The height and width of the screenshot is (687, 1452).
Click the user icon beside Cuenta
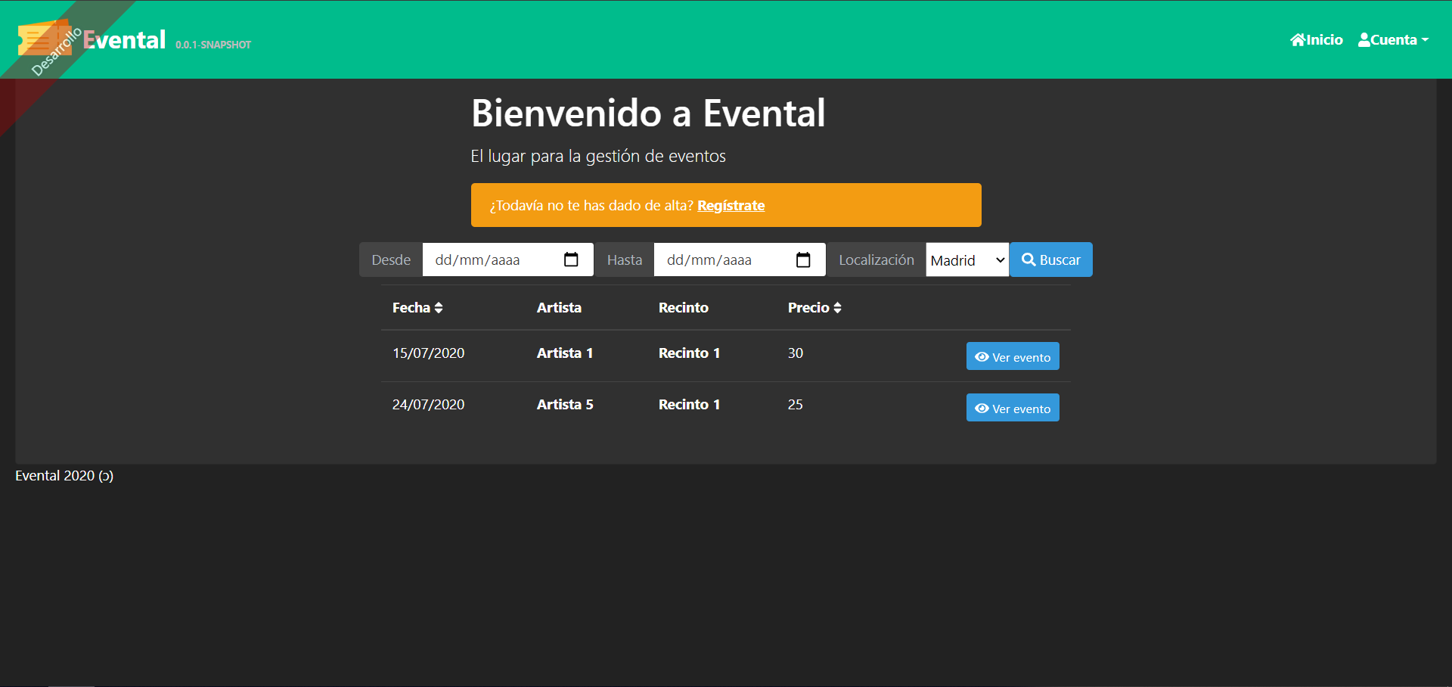click(1364, 39)
